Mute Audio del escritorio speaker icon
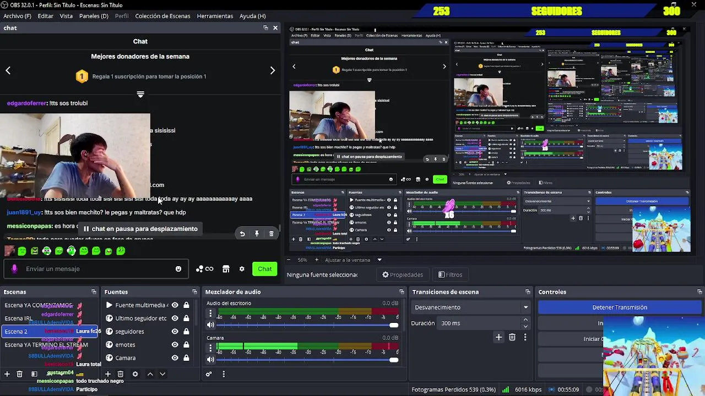The width and height of the screenshot is (705, 396). [210, 325]
